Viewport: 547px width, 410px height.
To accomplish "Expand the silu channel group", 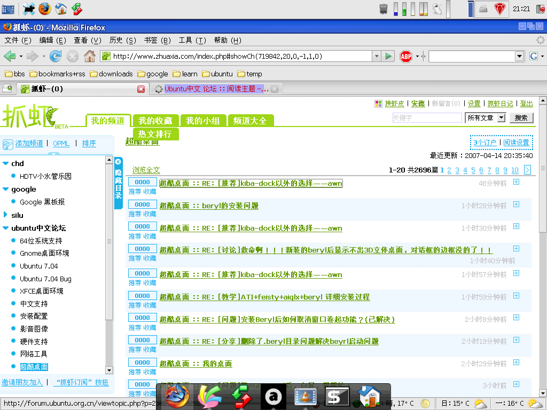I will point(5,215).
